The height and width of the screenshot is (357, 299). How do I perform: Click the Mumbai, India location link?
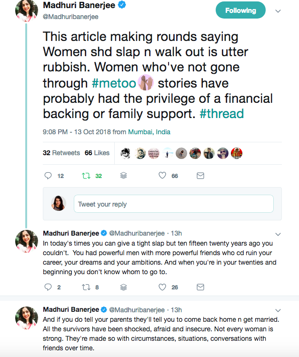pyautogui.click(x=149, y=132)
